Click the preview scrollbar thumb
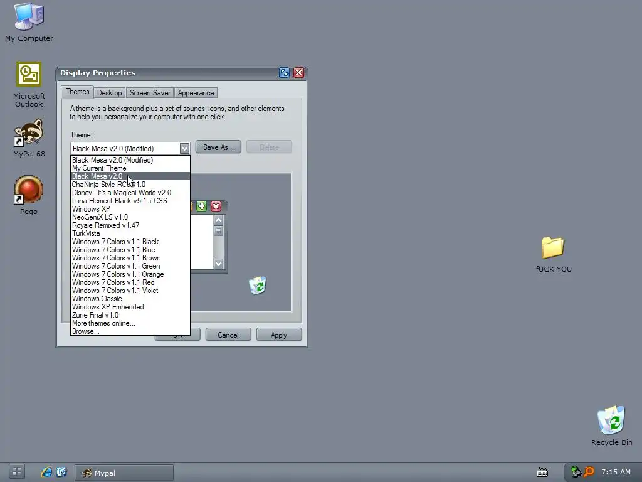642x482 pixels. click(x=219, y=230)
